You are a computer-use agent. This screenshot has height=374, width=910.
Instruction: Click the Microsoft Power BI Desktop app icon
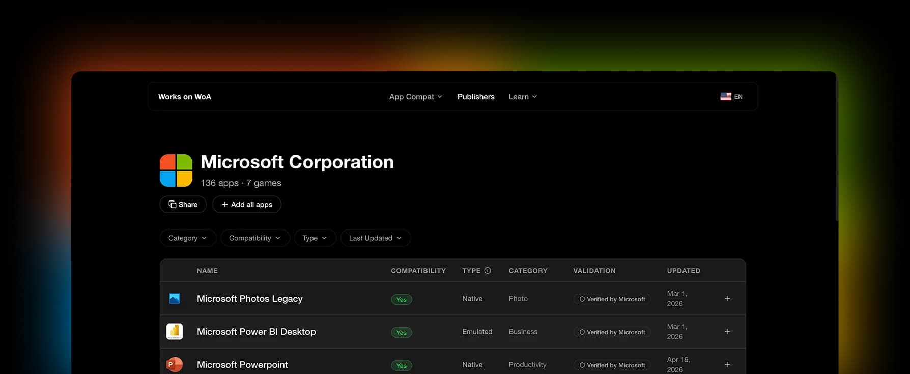point(175,332)
